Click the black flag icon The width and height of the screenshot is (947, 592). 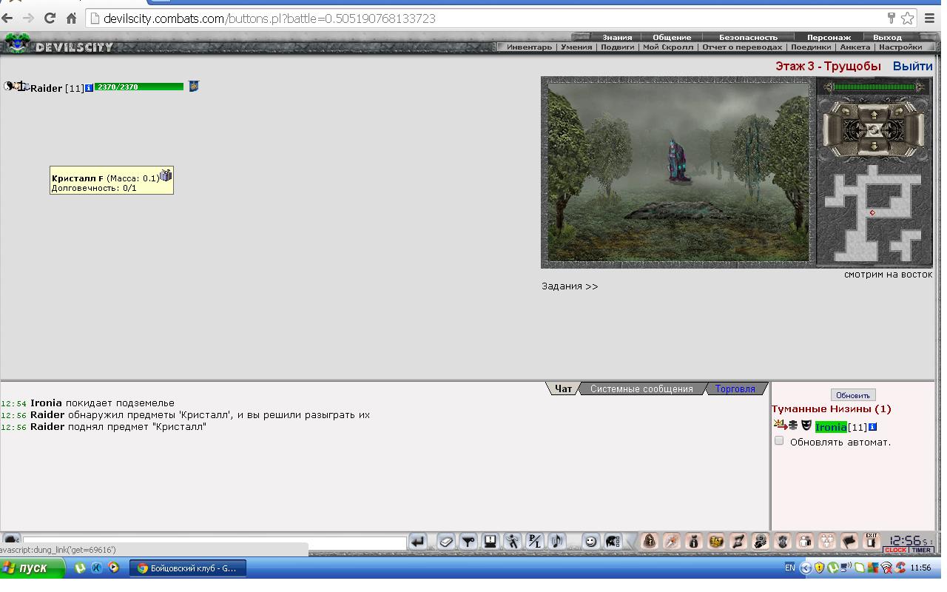click(849, 542)
